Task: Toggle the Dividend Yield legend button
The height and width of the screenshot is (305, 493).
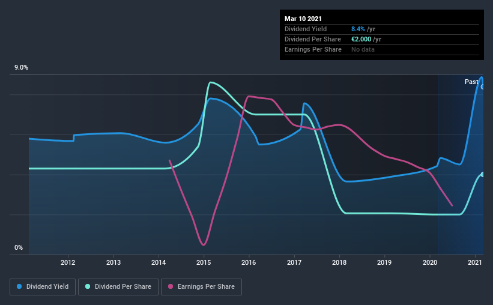Action: pyautogui.click(x=43, y=287)
